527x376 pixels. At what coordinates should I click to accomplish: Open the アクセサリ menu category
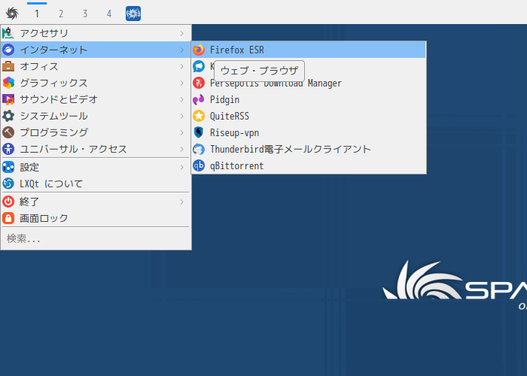(x=96, y=33)
